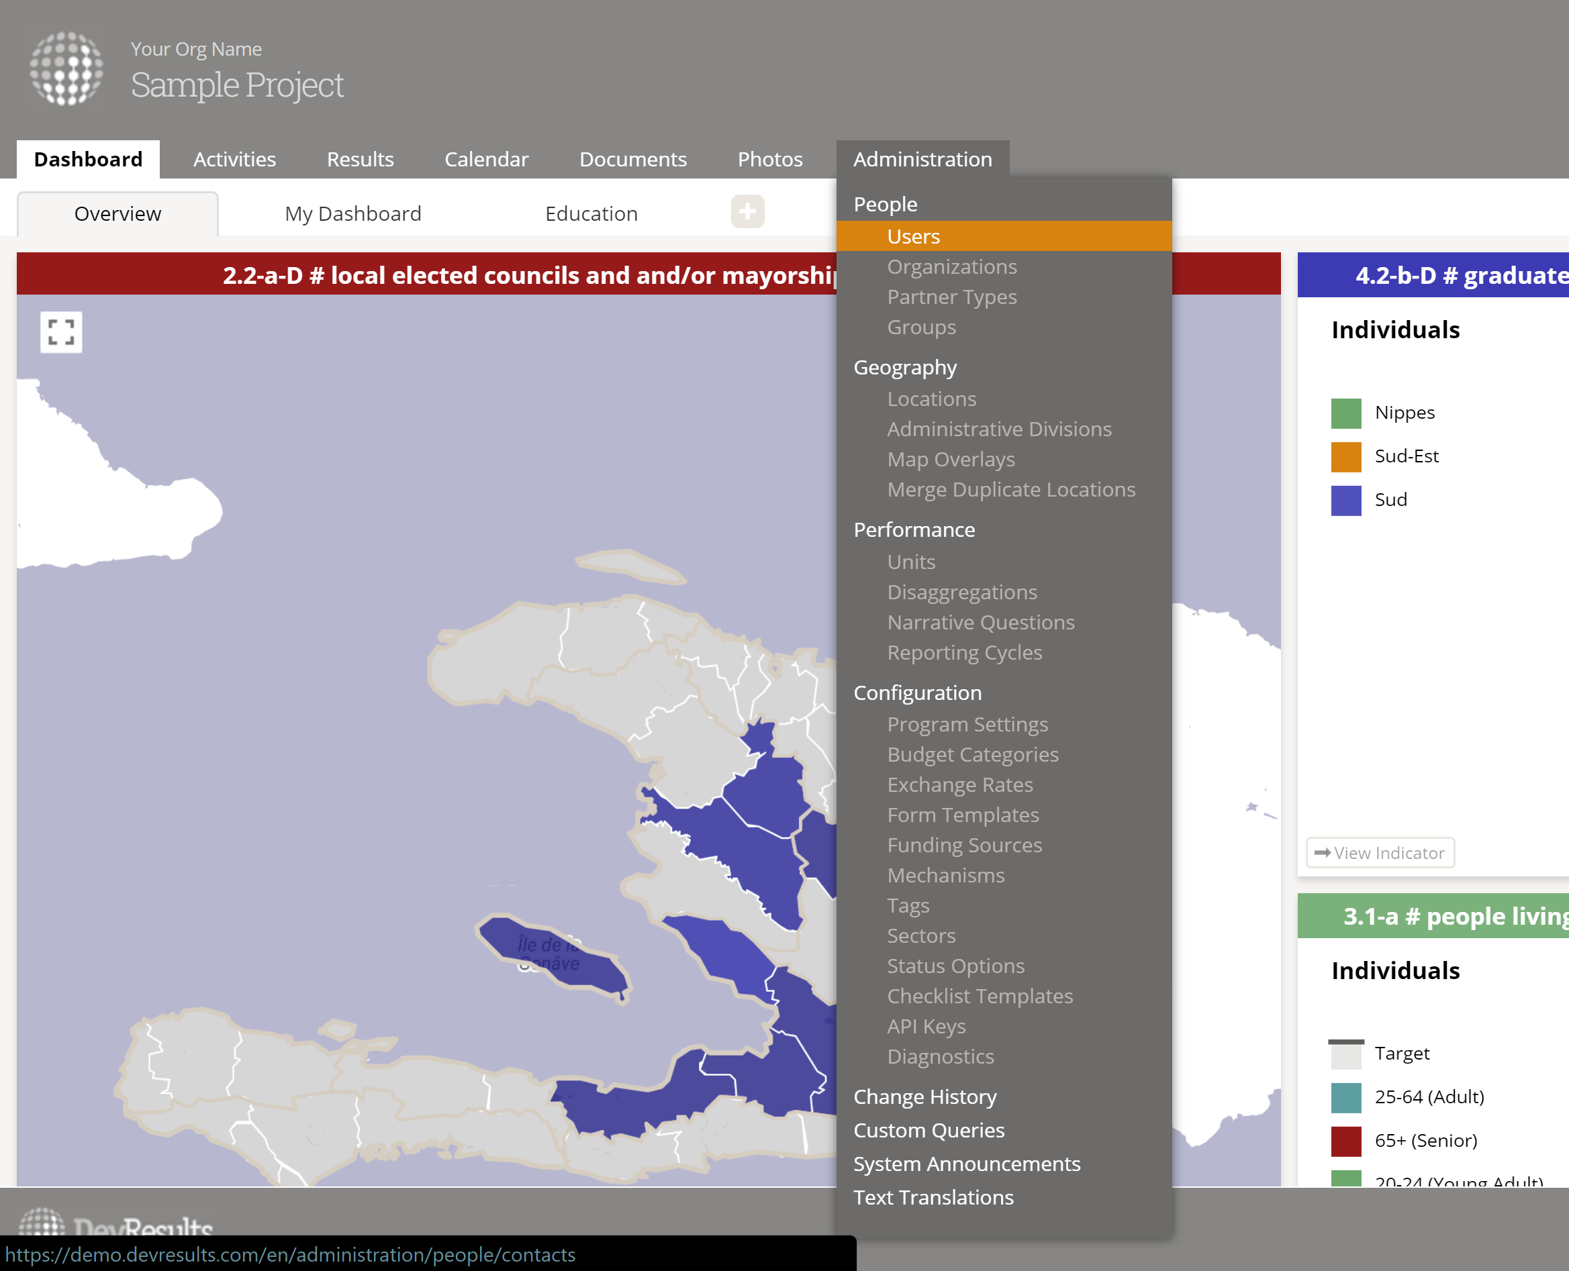Image resolution: width=1569 pixels, height=1271 pixels.
Task: Click the purple Sud legend swatch
Action: pyautogui.click(x=1345, y=500)
